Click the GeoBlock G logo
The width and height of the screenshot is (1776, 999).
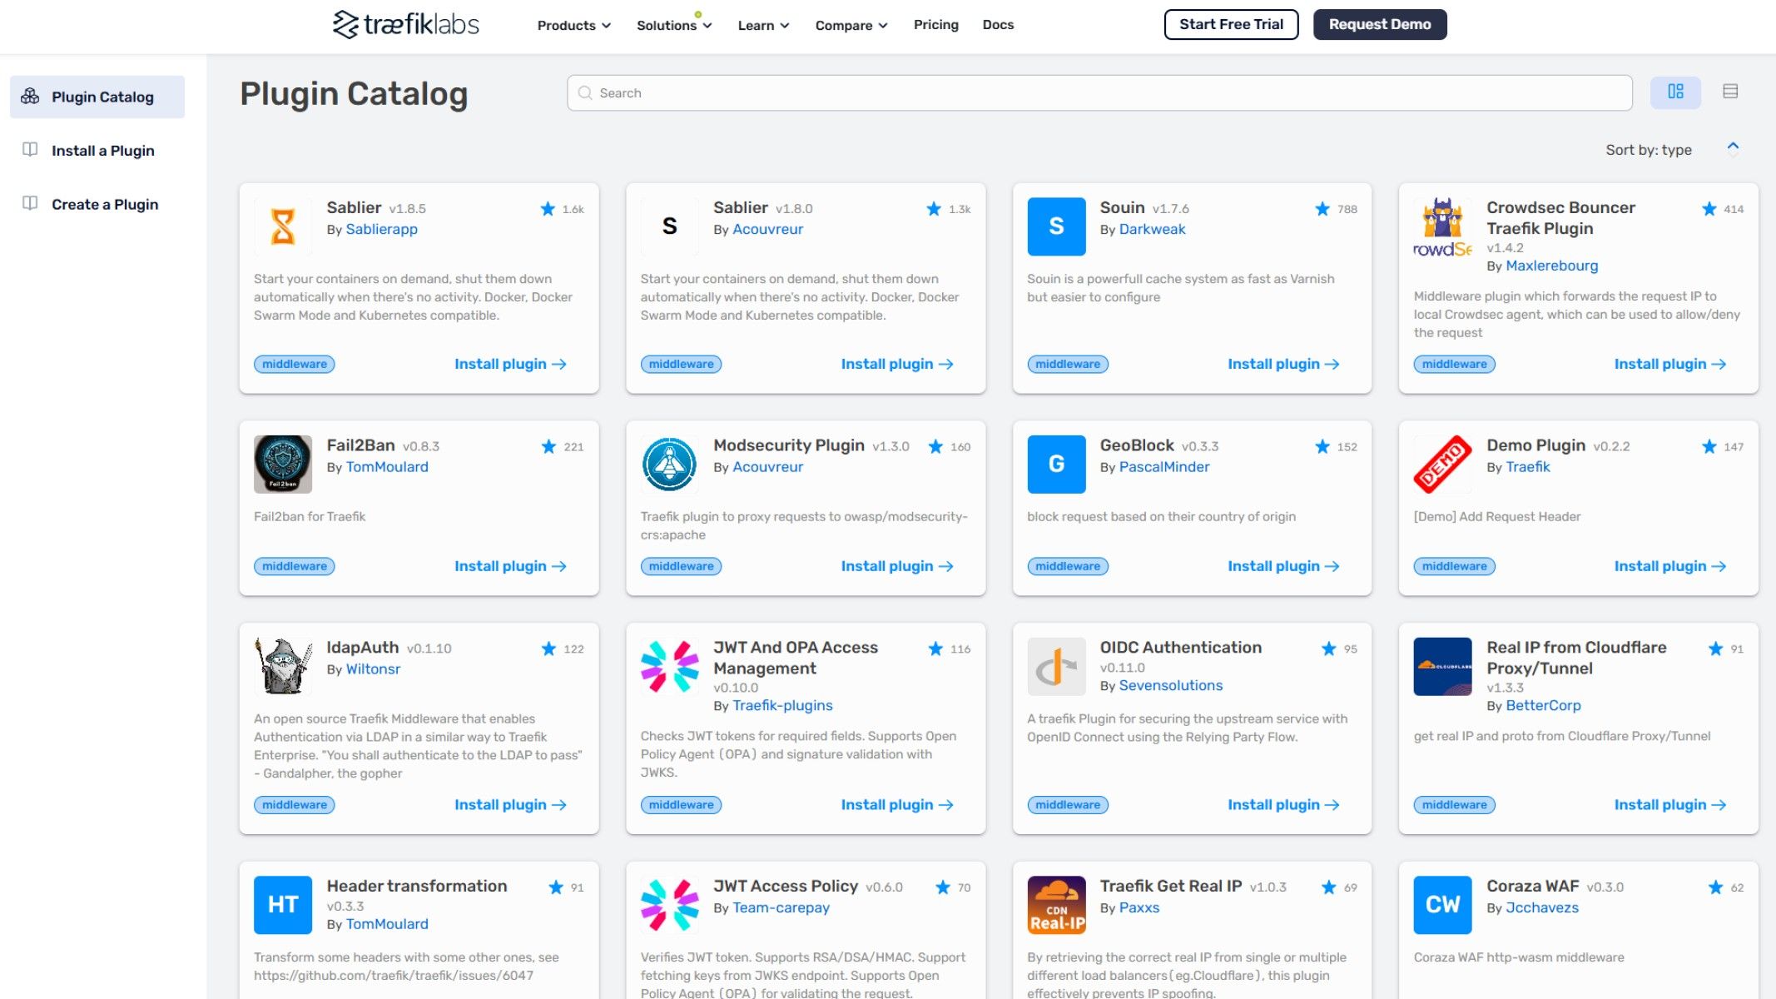pyautogui.click(x=1056, y=465)
